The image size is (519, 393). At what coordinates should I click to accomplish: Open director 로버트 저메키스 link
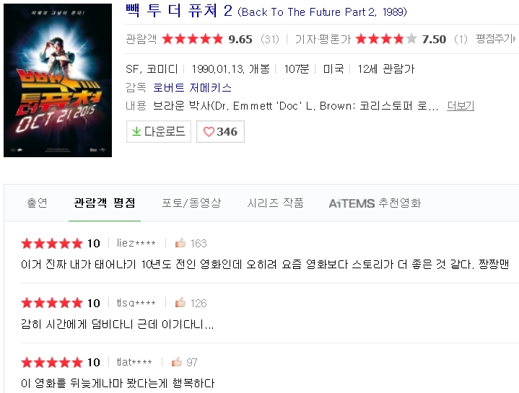pos(193,88)
